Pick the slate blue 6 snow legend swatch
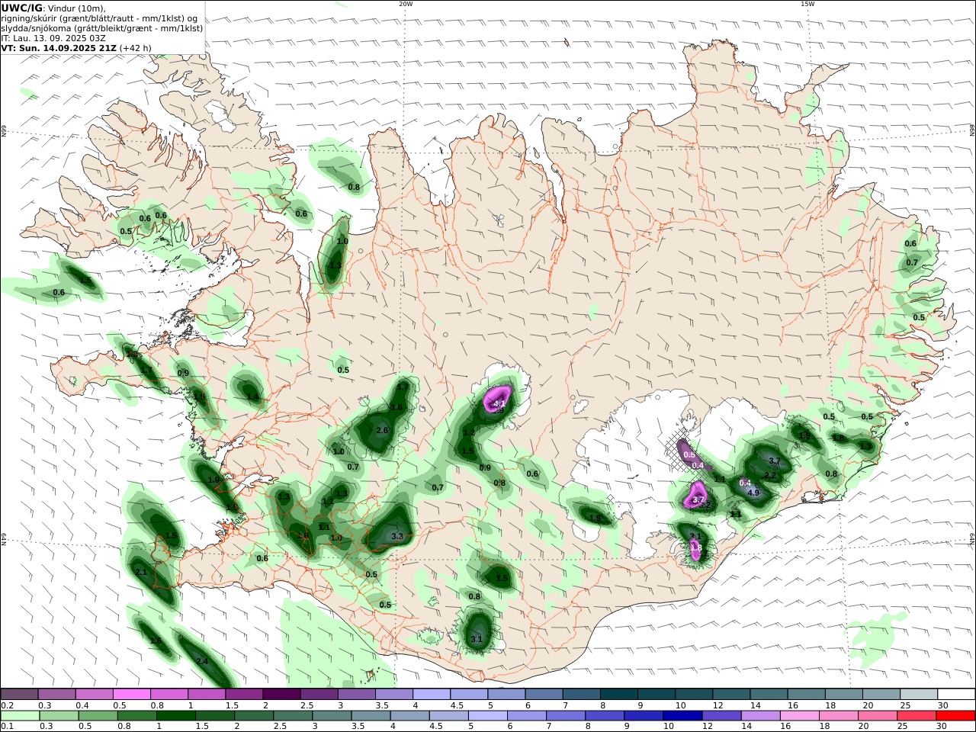Screen dimensions: 976x732 coord(543,694)
